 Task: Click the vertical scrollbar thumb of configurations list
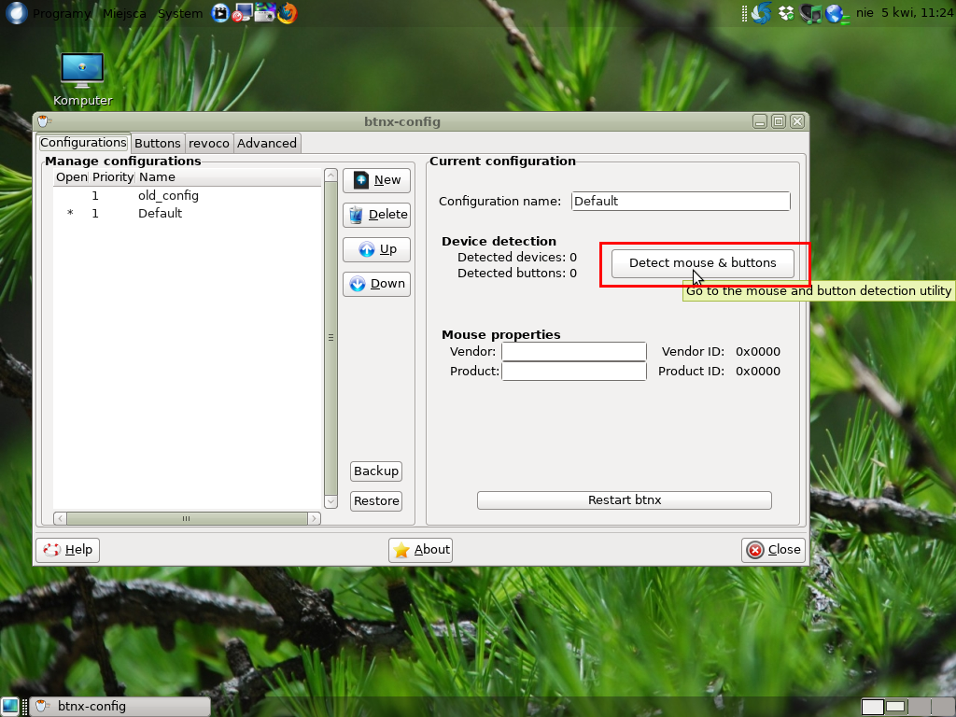tap(331, 338)
